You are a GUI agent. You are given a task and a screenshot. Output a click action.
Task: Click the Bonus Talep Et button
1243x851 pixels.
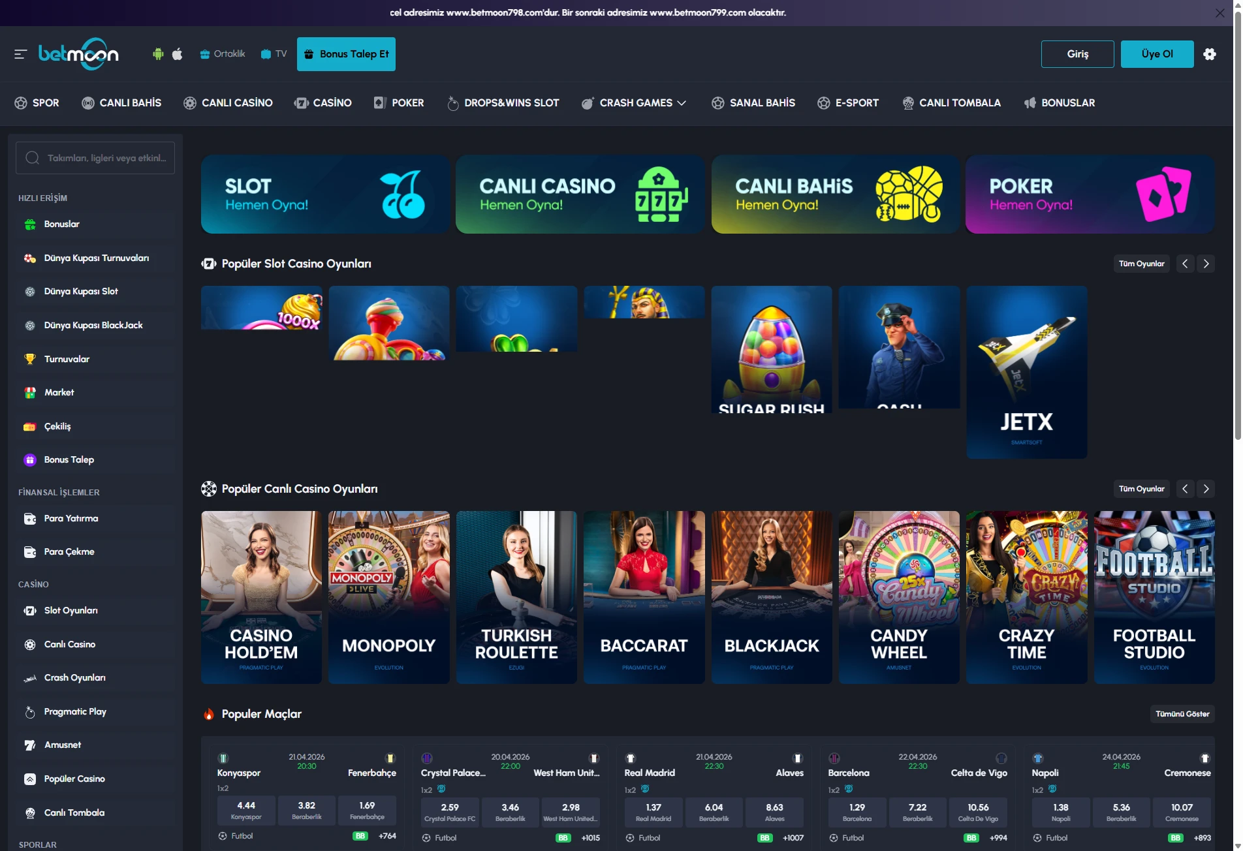(x=346, y=54)
